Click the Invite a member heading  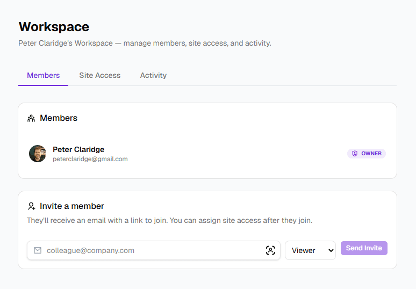coord(72,206)
